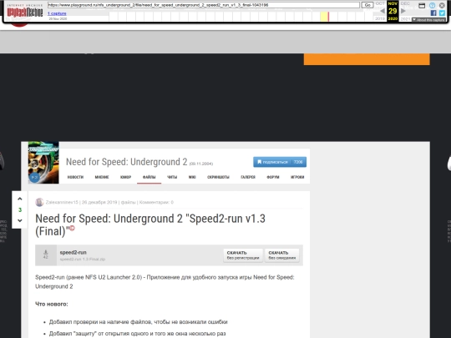
Task: Open the Галерея tab
Action: click(248, 177)
